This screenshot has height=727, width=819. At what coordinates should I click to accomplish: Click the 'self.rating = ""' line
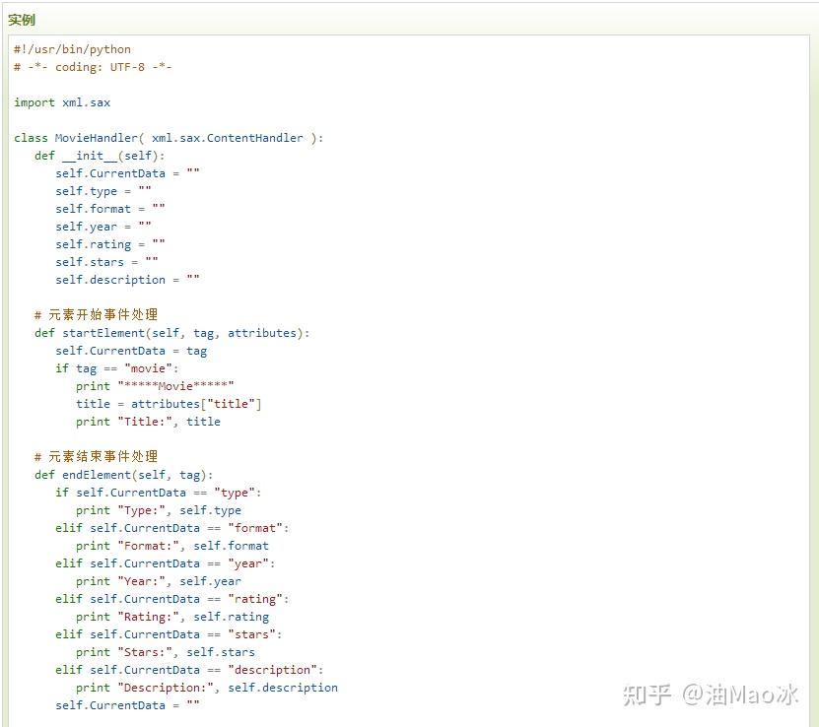[x=110, y=244]
